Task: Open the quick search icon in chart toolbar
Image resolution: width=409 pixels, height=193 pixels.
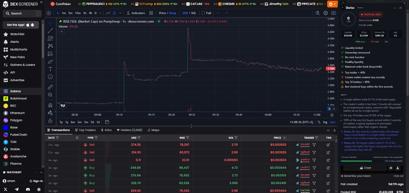Action: click(x=317, y=13)
